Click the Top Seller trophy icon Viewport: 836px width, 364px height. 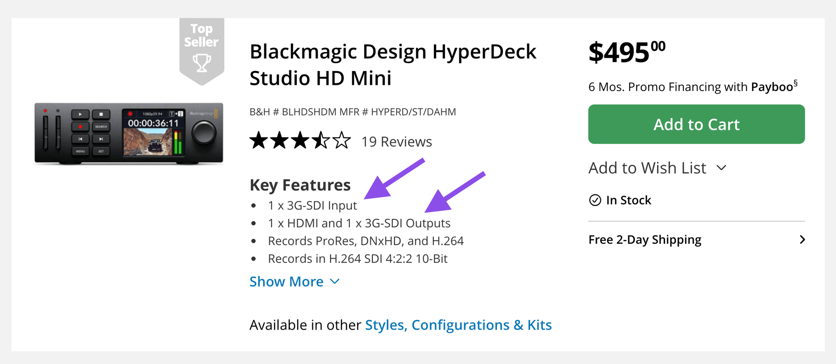click(x=202, y=62)
